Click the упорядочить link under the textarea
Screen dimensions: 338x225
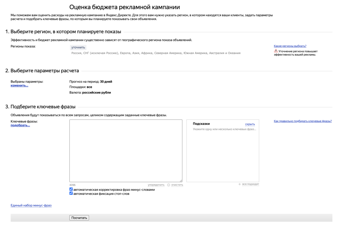coord(156,185)
